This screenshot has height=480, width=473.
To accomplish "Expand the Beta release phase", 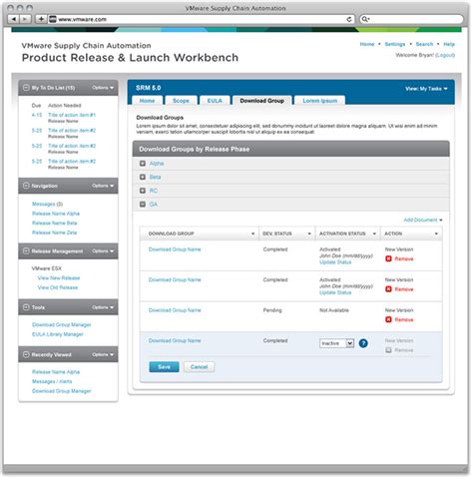I will pos(143,177).
